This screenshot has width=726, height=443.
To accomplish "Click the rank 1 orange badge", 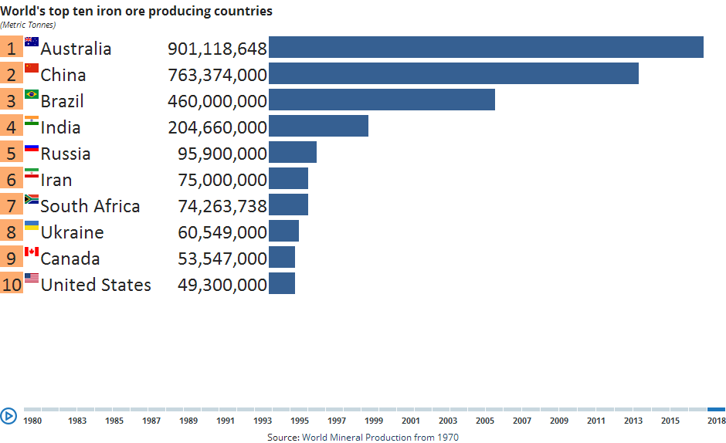I will [12, 49].
